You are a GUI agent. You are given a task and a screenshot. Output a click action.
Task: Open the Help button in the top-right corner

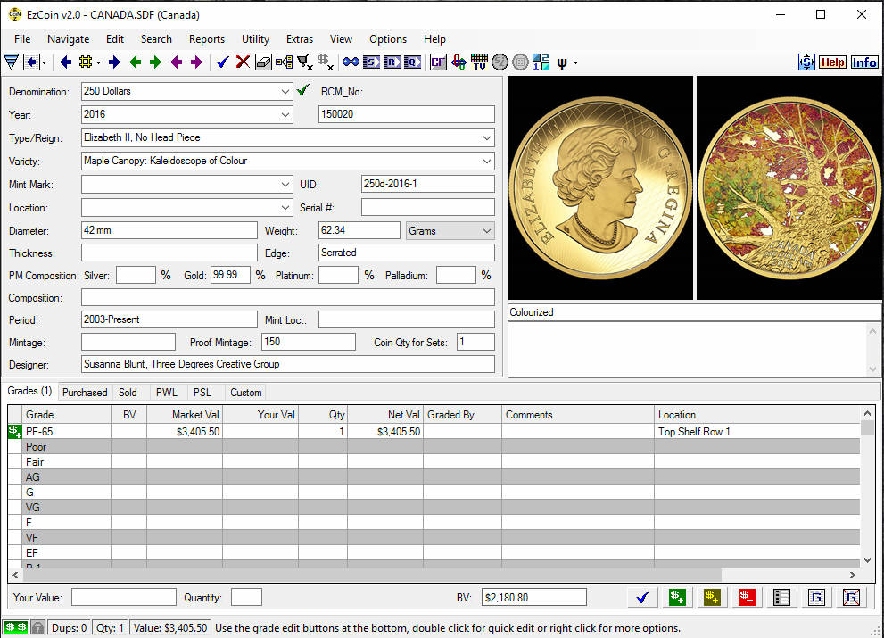[832, 62]
